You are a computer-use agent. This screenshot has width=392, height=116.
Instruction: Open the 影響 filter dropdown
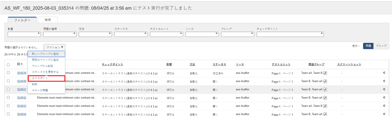pos(24,34)
